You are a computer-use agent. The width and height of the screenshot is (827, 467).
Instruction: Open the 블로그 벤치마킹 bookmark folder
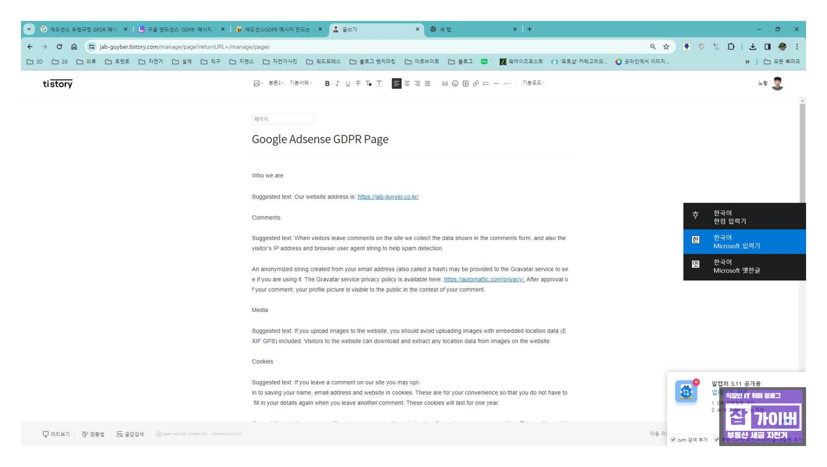pyautogui.click(x=372, y=62)
